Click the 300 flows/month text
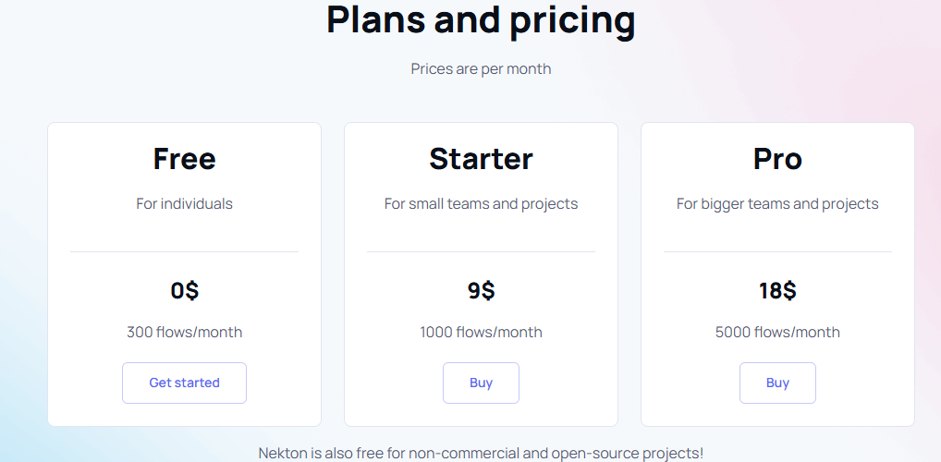 (184, 332)
